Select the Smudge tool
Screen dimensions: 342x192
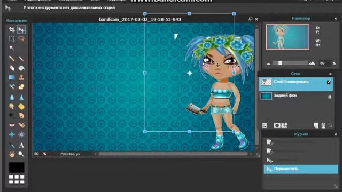click(12, 107)
